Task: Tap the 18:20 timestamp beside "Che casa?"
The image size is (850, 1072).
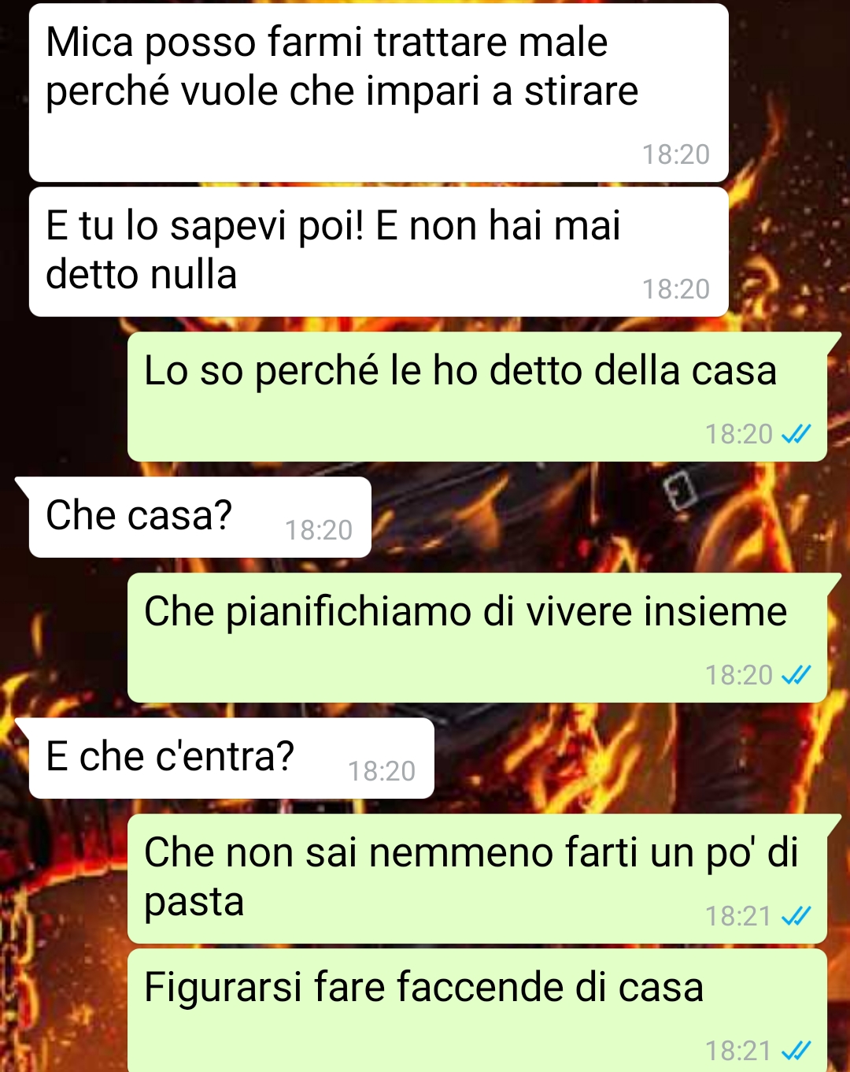Action: pyautogui.click(x=319, y=530)
